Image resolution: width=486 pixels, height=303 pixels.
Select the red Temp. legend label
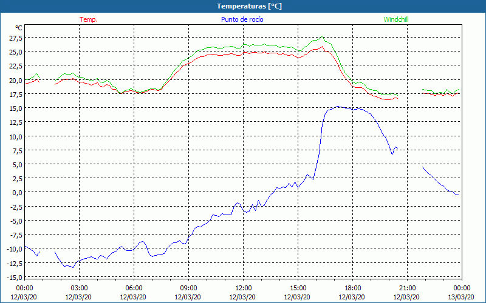tap(89, 19)
